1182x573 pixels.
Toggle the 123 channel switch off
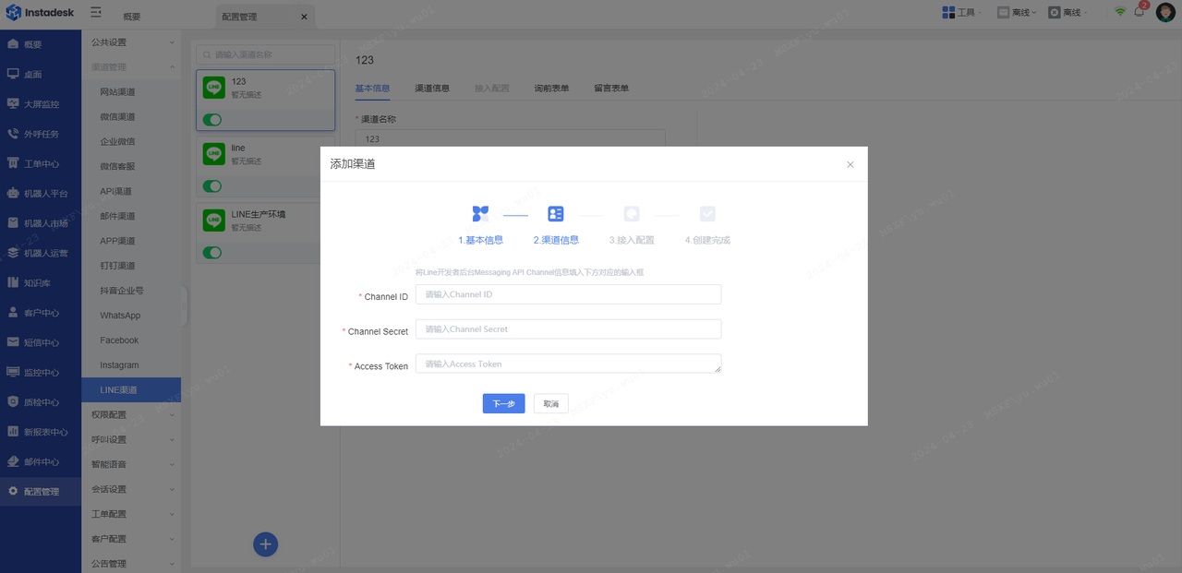coord(212,120)
